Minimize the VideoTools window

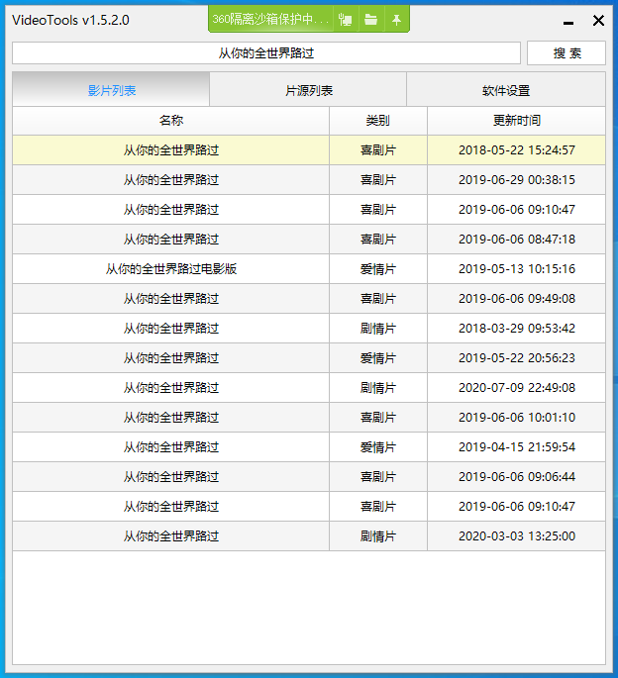568,23
